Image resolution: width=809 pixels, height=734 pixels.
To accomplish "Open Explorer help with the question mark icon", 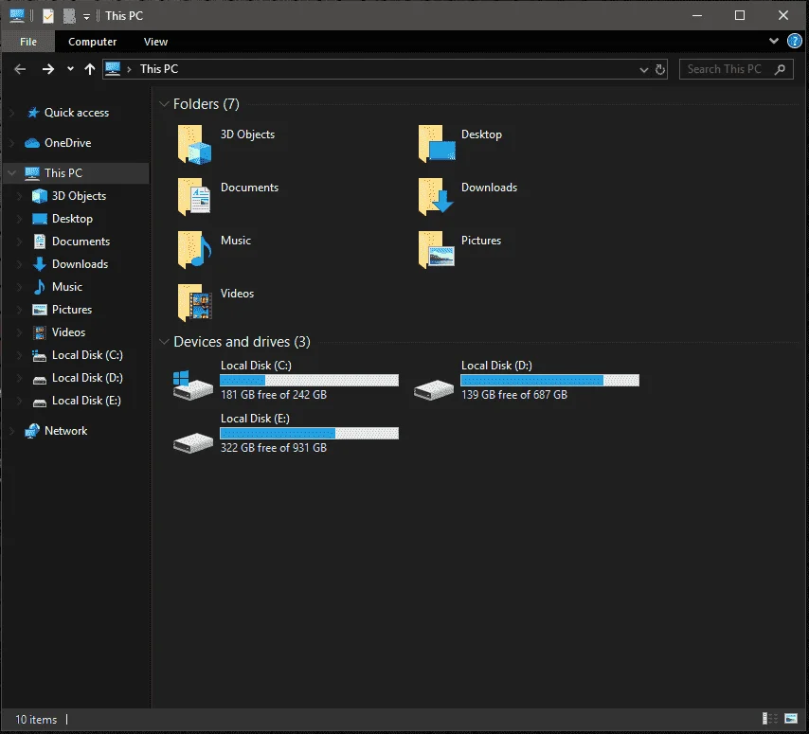I will pos(795,41).
